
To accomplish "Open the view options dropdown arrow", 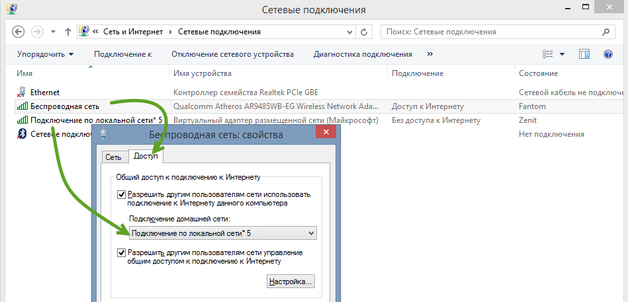I will 562,54.
